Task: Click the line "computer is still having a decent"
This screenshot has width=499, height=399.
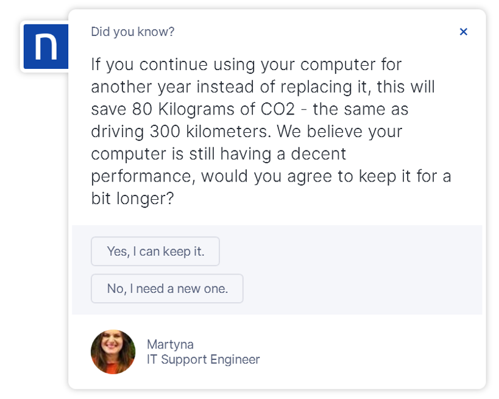Action: [x=218, y=154]
